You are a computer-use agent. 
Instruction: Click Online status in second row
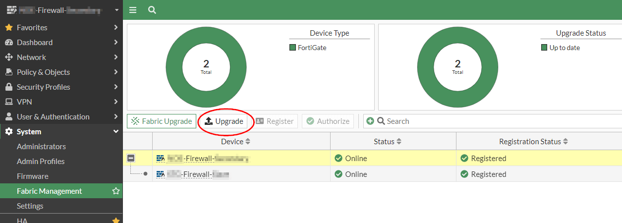click(x=351, y=174)
